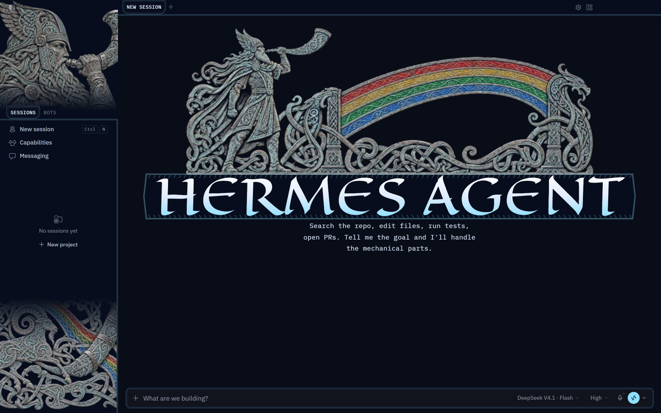
Task: Click the empty sessions folder icon
Action: tap(58, 219)
